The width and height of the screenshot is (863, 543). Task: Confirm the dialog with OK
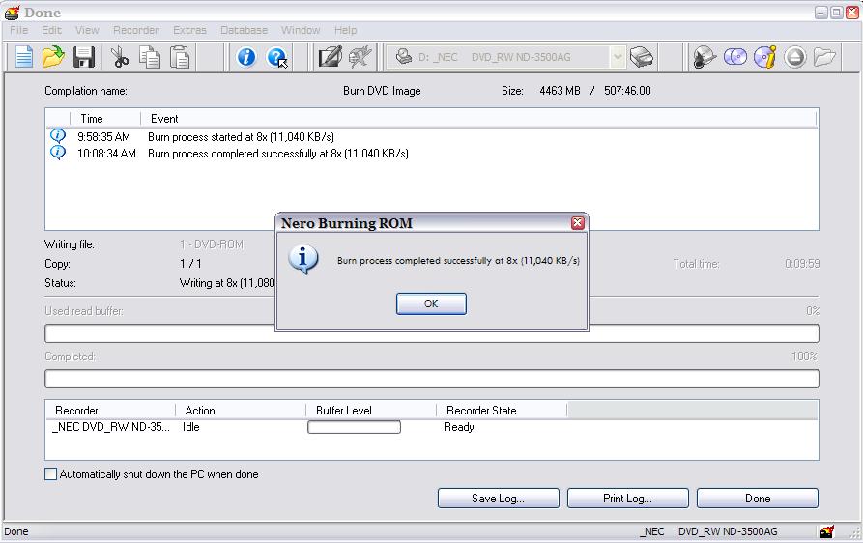[x=431, y=303]
